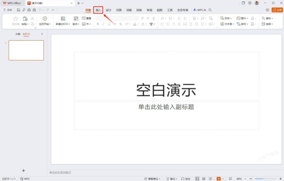Switch to the 幻灯片 slides pane tab

click(x=26, y=34)
